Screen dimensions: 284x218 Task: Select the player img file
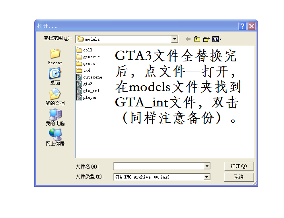coord(90,98)
